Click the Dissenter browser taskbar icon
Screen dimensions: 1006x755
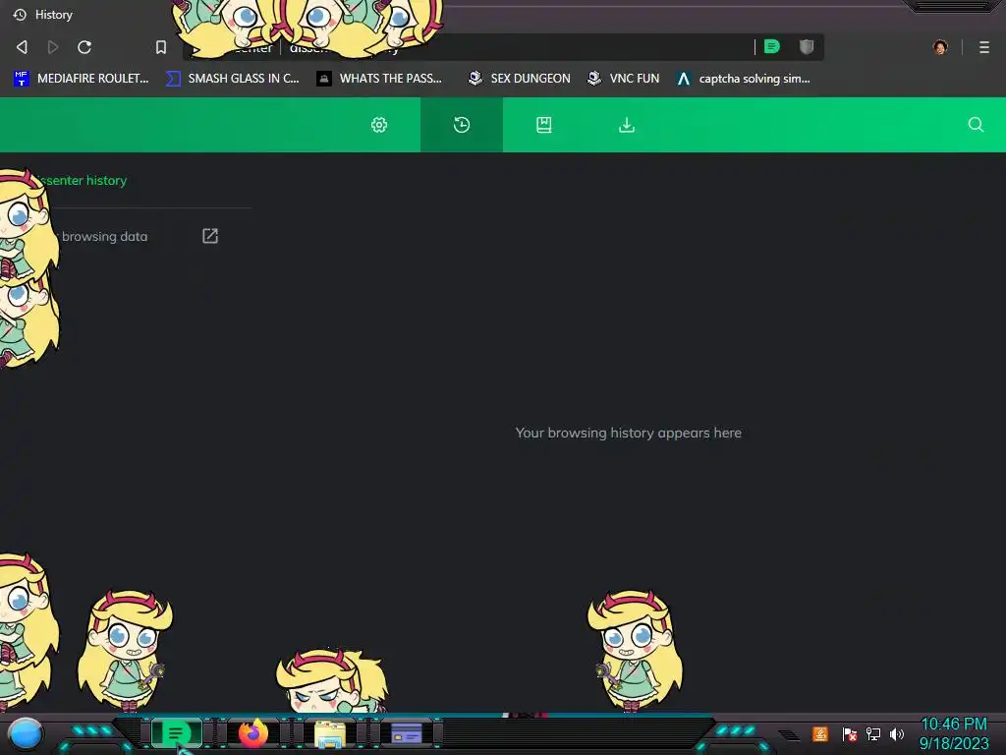coord(176,733)
